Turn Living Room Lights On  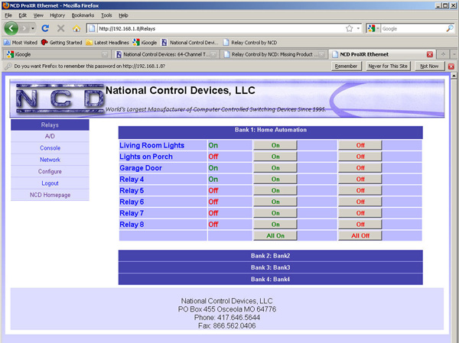coord(275,145)
